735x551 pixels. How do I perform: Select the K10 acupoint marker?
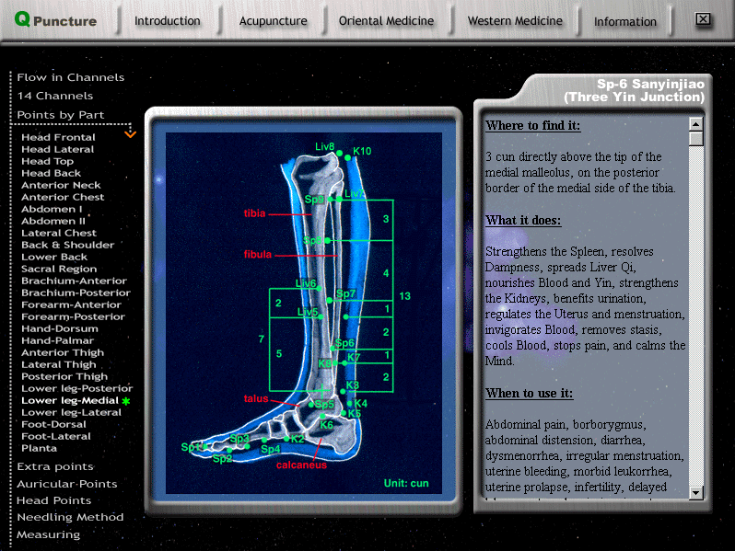(348, 157)
